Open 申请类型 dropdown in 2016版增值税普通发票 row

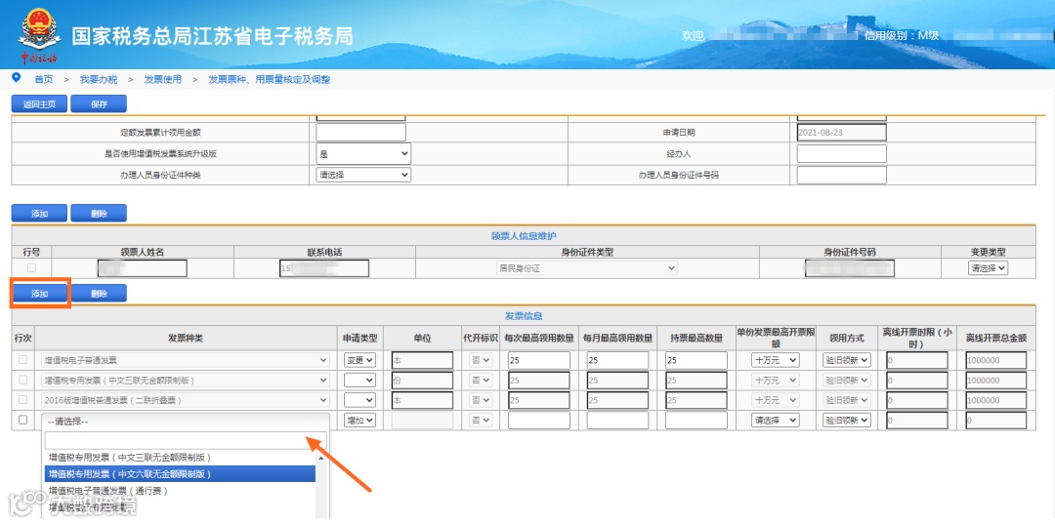tap(359, 400)
